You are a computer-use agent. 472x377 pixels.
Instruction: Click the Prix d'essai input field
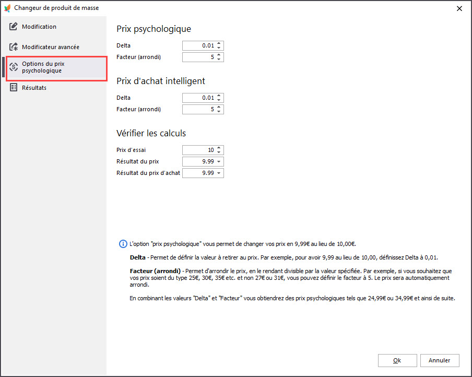198,150
